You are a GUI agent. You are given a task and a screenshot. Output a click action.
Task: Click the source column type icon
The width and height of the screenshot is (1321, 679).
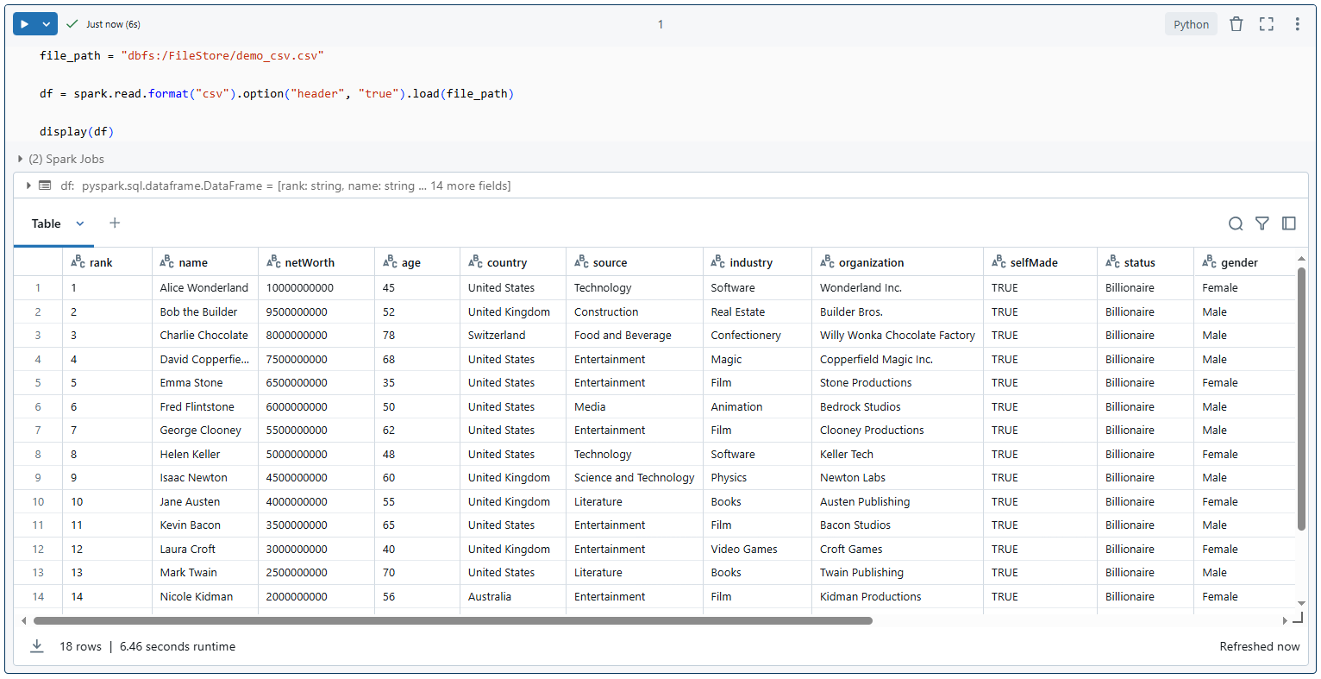(581, 261)
